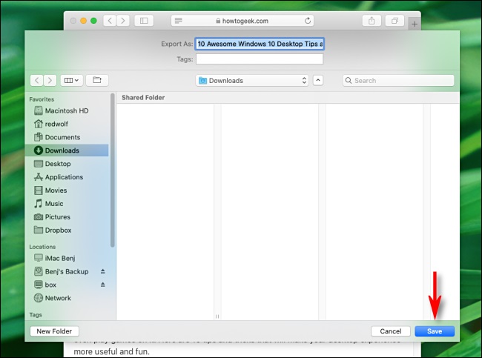Eject the box volume
The width and height of the screenshot is (482, 358).
point(102,285)
